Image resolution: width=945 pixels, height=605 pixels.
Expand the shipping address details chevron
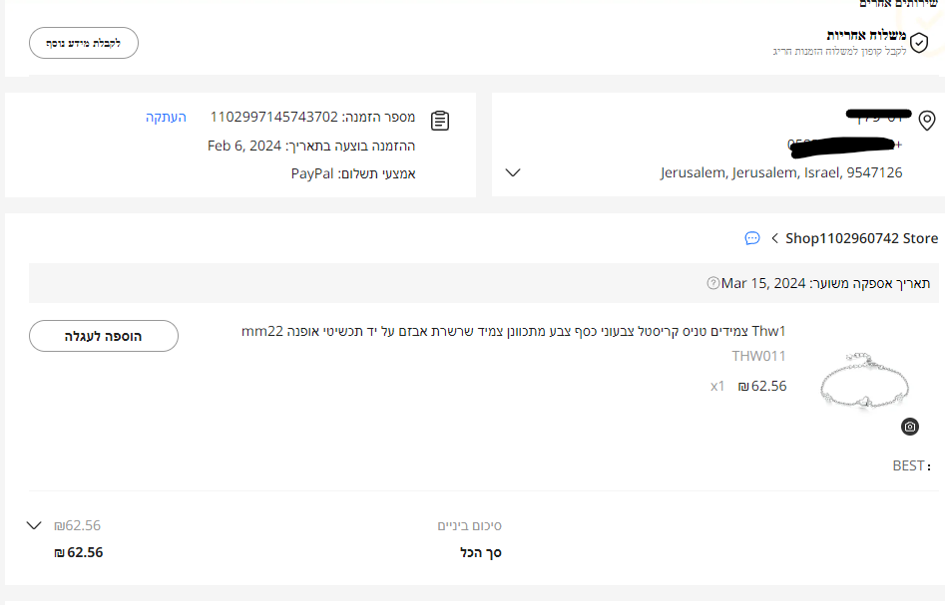pyautogui.click(x=513, y=172)
